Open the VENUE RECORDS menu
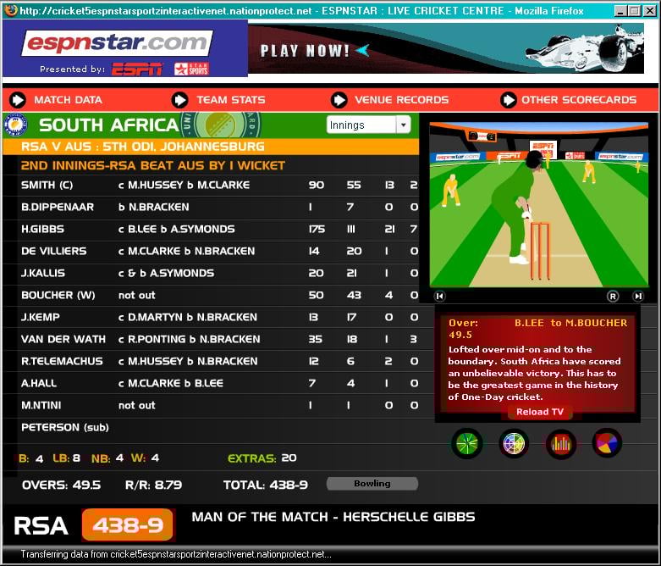The width and height of the screenshot is (661, 566). click(x=402, y=100)
